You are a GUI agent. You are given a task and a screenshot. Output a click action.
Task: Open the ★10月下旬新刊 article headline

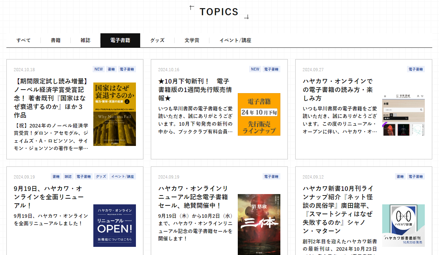tap(195, 90)
